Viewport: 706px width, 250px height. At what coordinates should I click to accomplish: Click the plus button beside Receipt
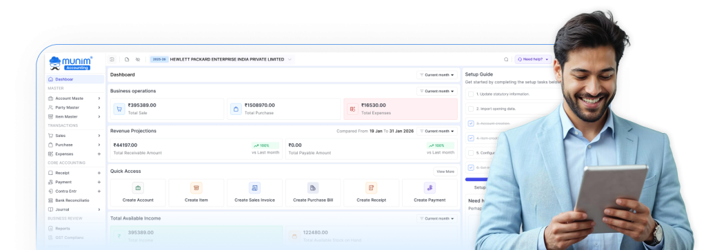coord(99,173)
